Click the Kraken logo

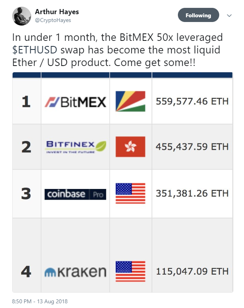click(75, 271)
